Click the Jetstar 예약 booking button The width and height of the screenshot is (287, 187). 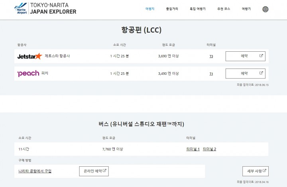click(245, 56)
